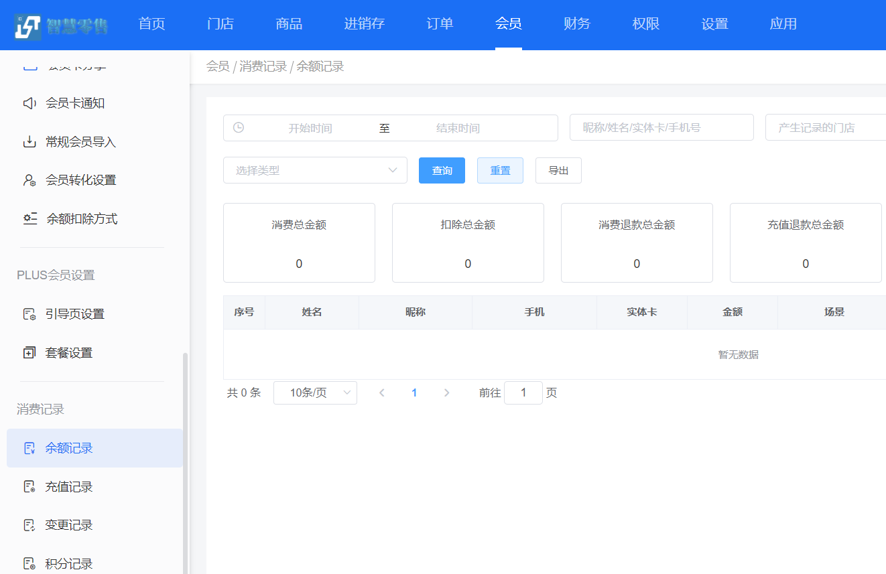This screenshot has width=886, height=574.
Task: Switch to the 财务 top menu
Action: [577, 24]
